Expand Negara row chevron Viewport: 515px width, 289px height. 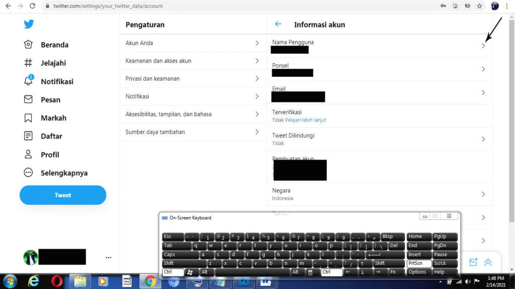483,194
